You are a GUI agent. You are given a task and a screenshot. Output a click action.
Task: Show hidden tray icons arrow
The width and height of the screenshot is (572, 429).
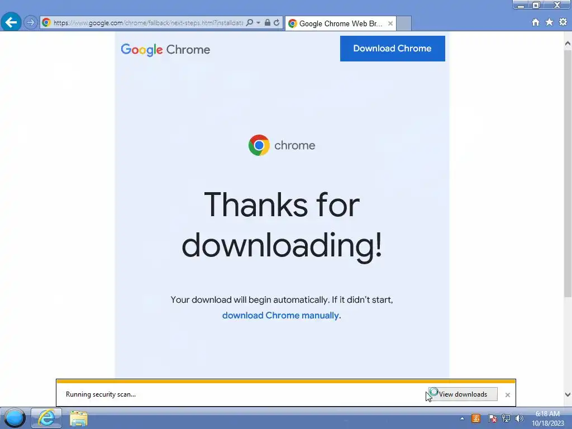[x=462, y=418]
